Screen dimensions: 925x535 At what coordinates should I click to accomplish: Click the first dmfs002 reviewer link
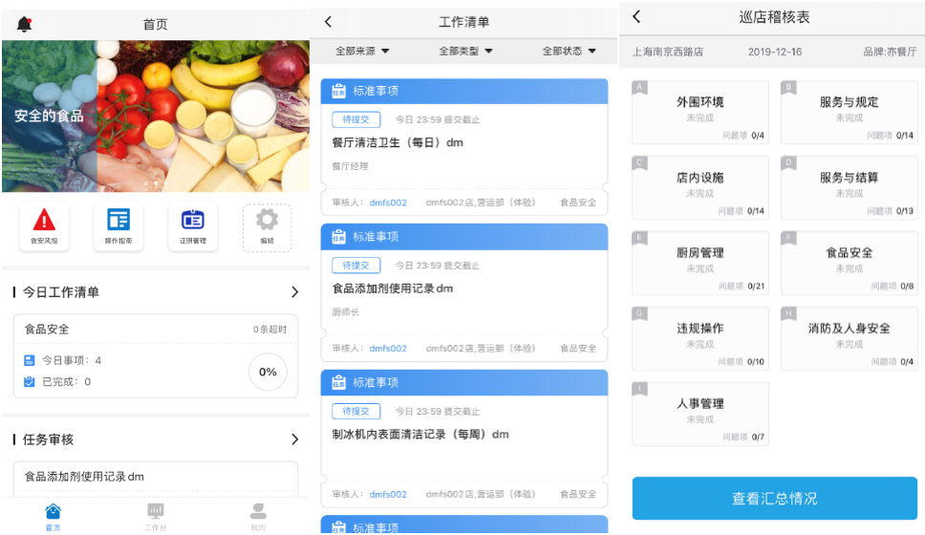[x=388, y=203]
